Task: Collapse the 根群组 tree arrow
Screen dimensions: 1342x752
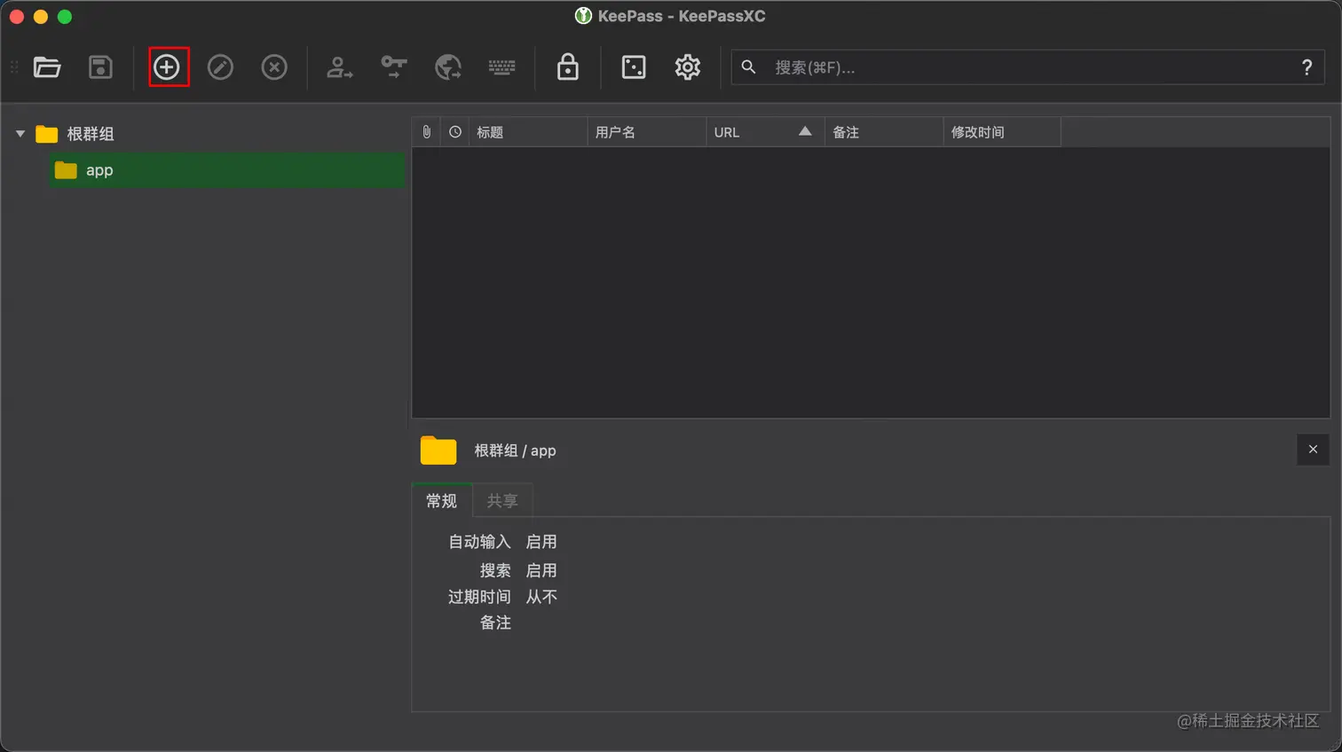Action: 20,134
